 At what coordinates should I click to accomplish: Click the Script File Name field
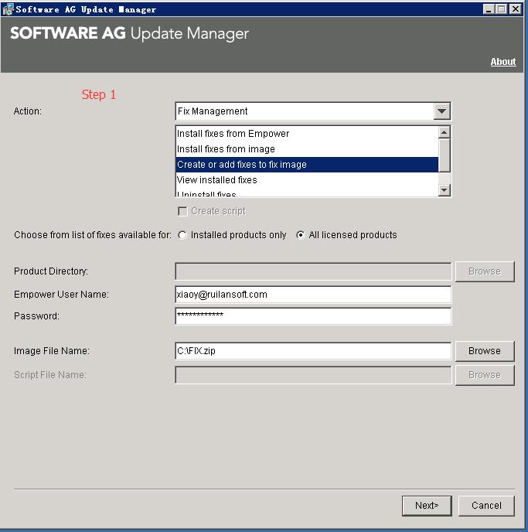click(x=313, y=375)
